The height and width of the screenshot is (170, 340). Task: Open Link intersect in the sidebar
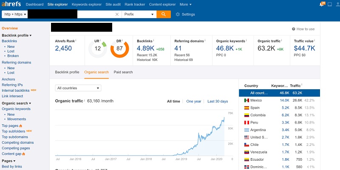point(12,96)
